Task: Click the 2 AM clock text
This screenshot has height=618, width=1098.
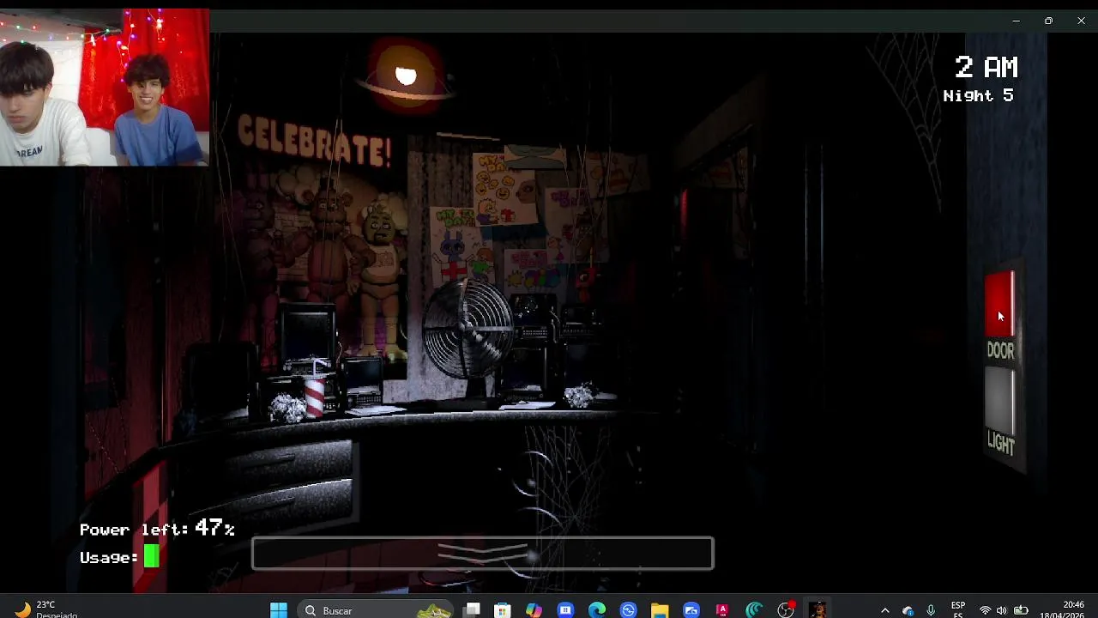Action: pos(986,67)
